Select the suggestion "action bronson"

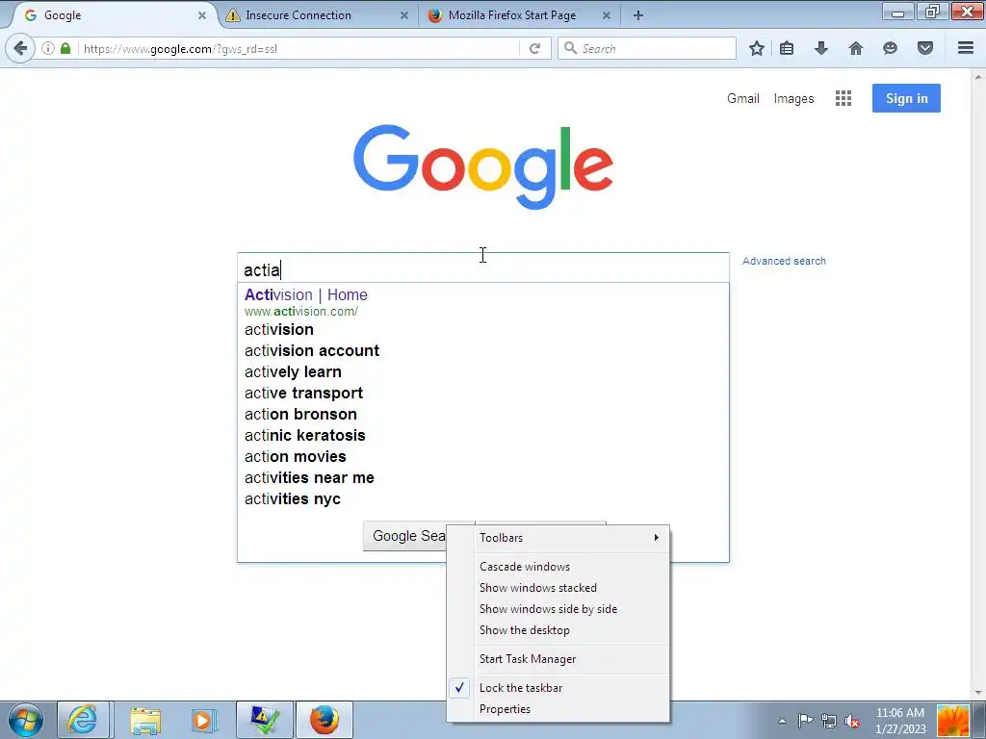483,414
